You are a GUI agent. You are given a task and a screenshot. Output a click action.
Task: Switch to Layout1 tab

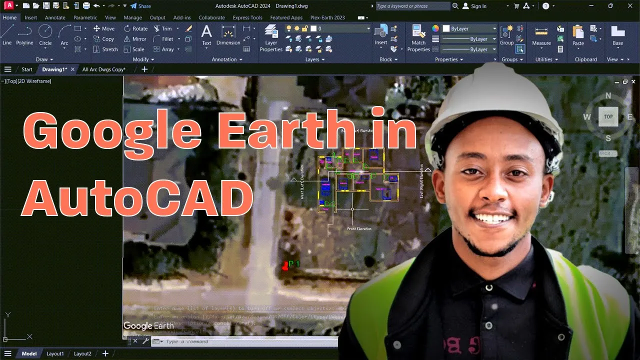(55, 353)
